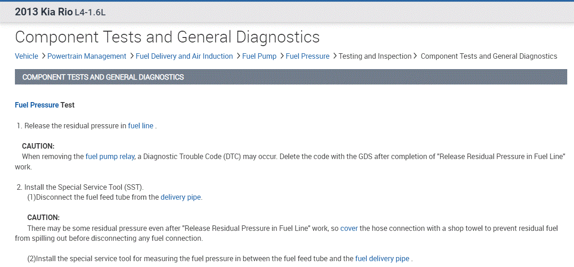Click the chevron arrow before the Fuel Pressure breadcrumb
The image size is (574, 267).
(281, 56)
